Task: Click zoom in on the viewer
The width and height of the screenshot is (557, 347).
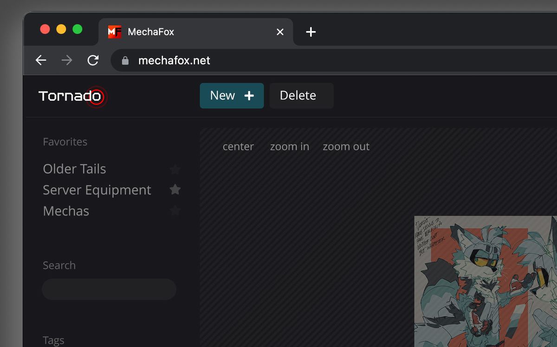Action: pyautogui.click(x=290, y=147)
